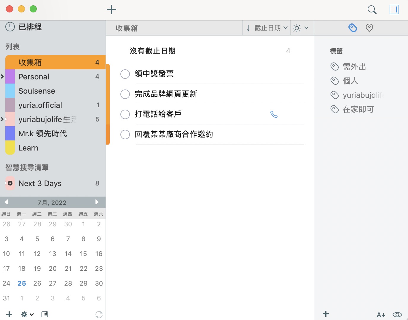
Task: Complete the 回覆某某廠商合作邀約 task
Action: (x=125, y=135)
